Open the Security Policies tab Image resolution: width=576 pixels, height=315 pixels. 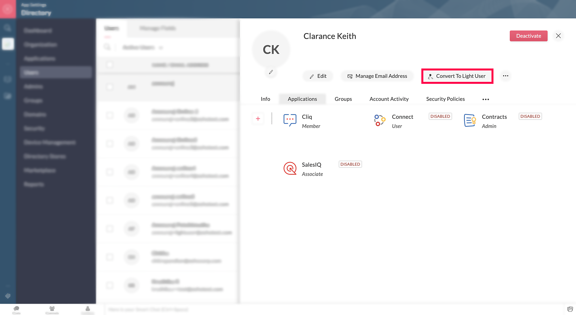coord(445,99)
